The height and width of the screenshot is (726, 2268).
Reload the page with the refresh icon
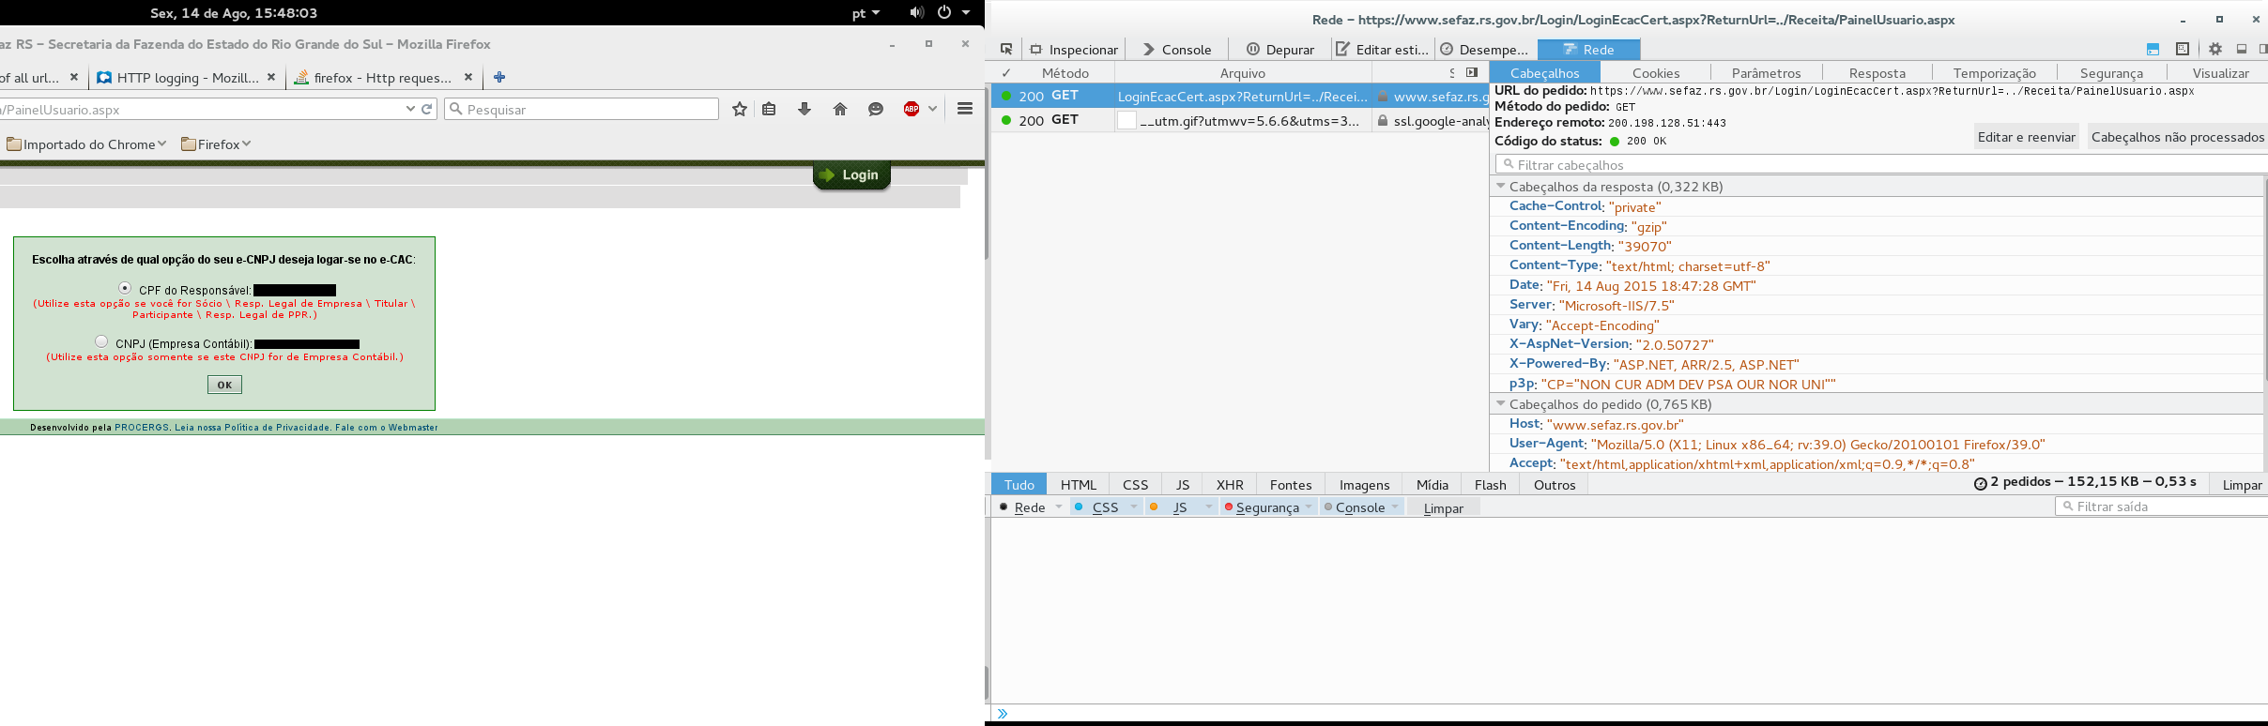click(x=427, y=109)
